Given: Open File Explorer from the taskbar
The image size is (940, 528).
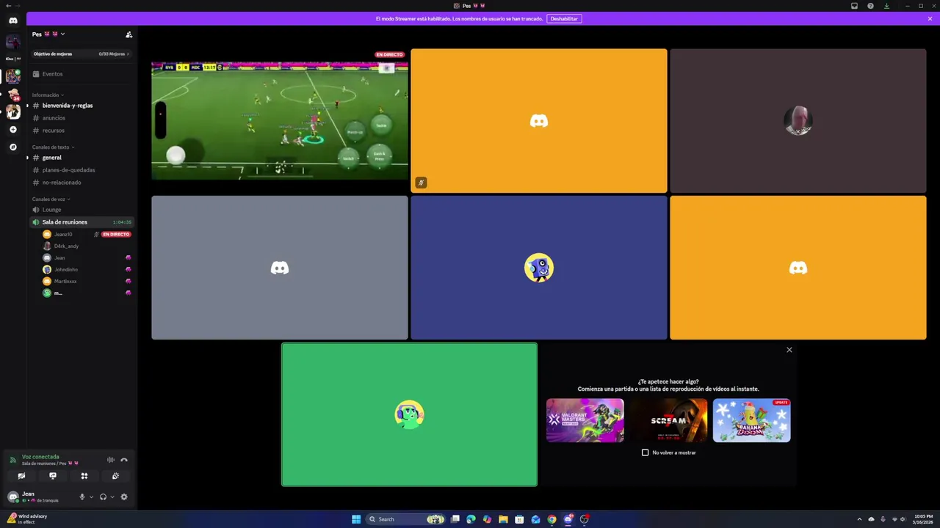Looking at the screenshot, I should point(503,519).
